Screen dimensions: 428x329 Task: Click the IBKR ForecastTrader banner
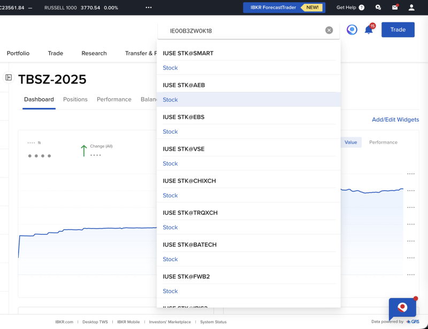click(x=283, y=7)
